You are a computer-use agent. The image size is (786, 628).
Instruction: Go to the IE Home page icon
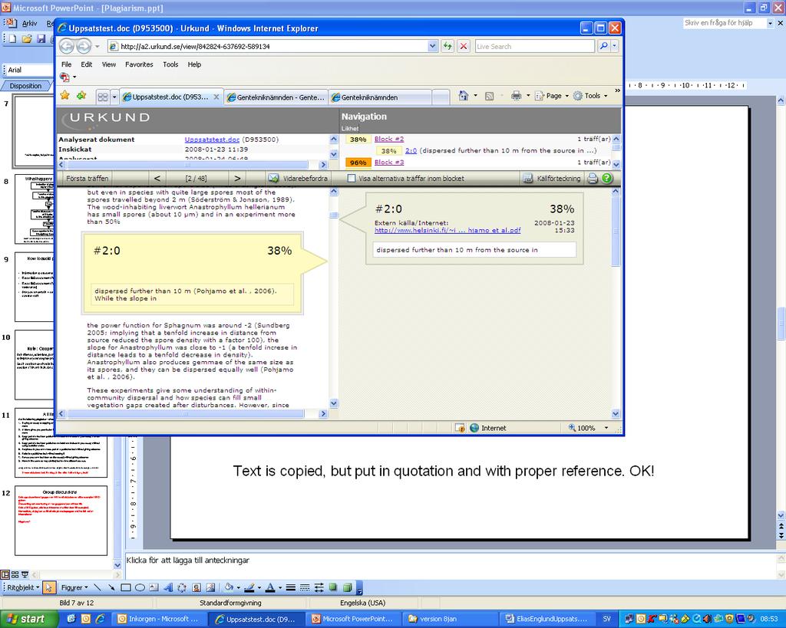[463, 96]
